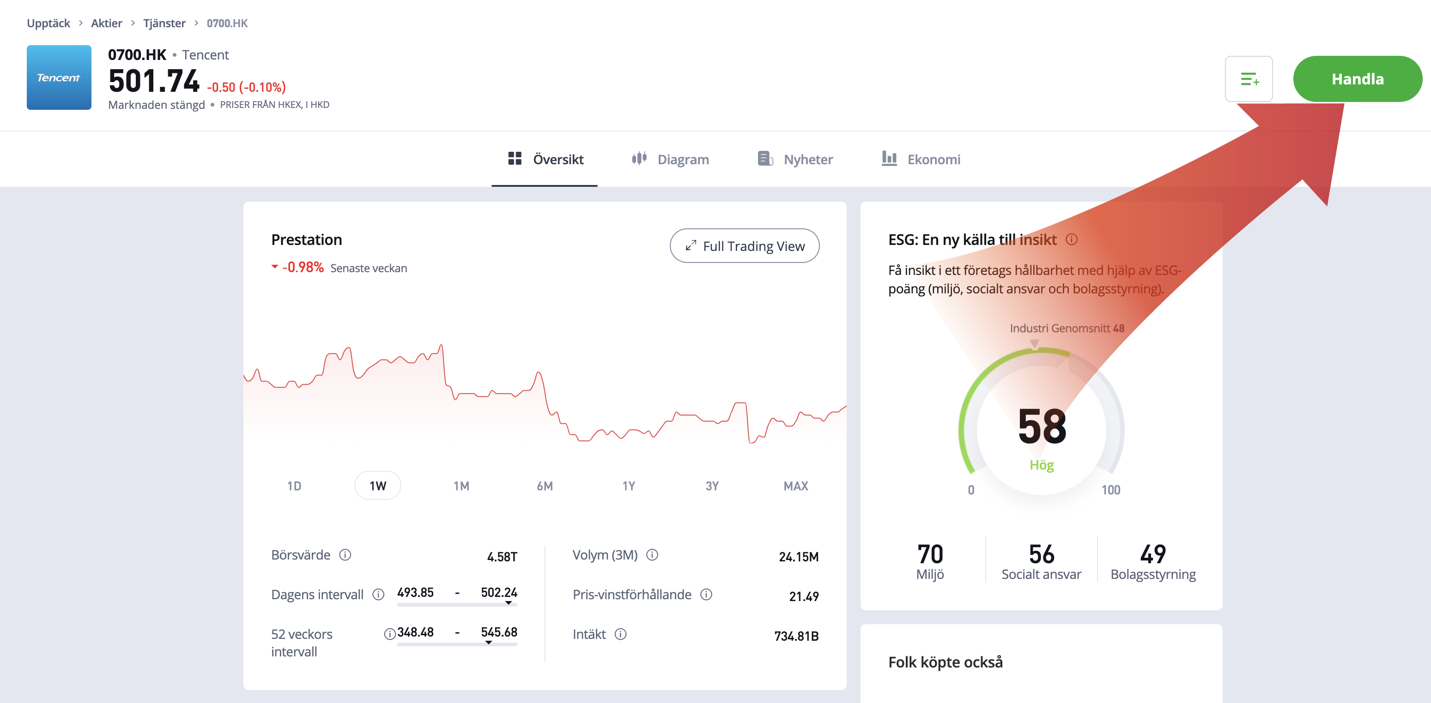Click info icon next to Volym (3M)

pos(652,555)
